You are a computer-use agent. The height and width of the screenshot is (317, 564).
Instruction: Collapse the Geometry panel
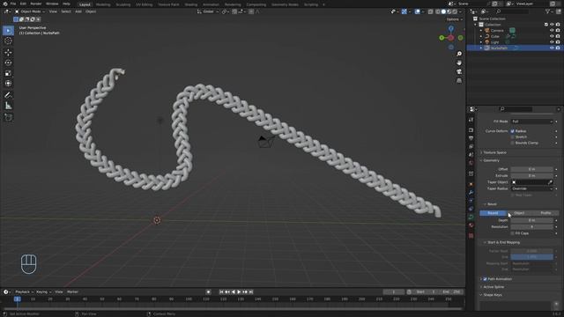[491, 160]
